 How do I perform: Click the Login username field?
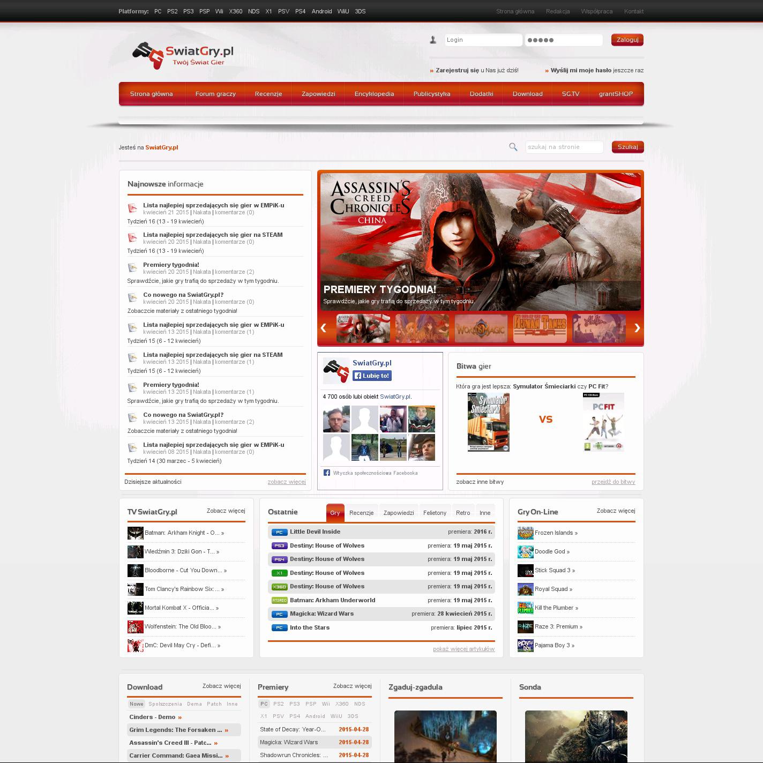[483, 40]
